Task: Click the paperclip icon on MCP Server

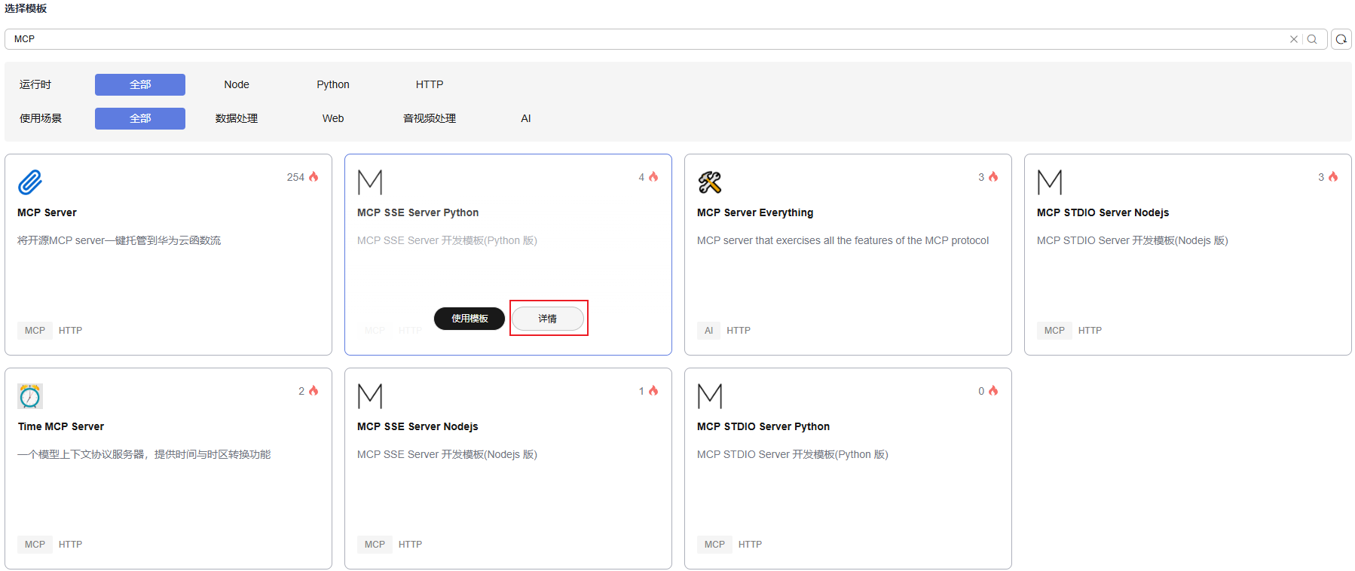Action: 30,182
